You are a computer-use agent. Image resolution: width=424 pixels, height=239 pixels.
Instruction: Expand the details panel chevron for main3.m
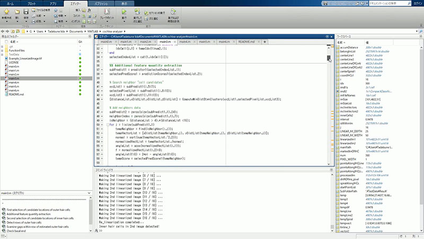point(89,193)
